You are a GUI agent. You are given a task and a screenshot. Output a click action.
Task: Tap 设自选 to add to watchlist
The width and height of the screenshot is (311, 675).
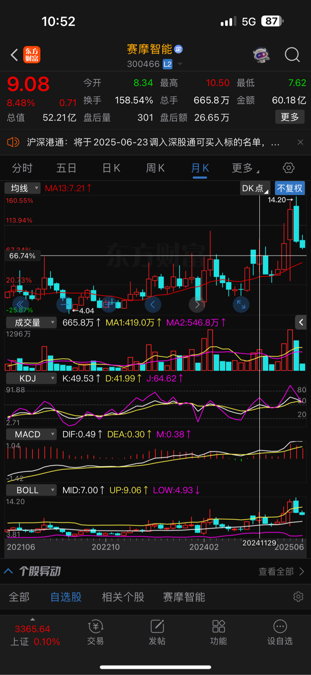[x=280, y=632]
